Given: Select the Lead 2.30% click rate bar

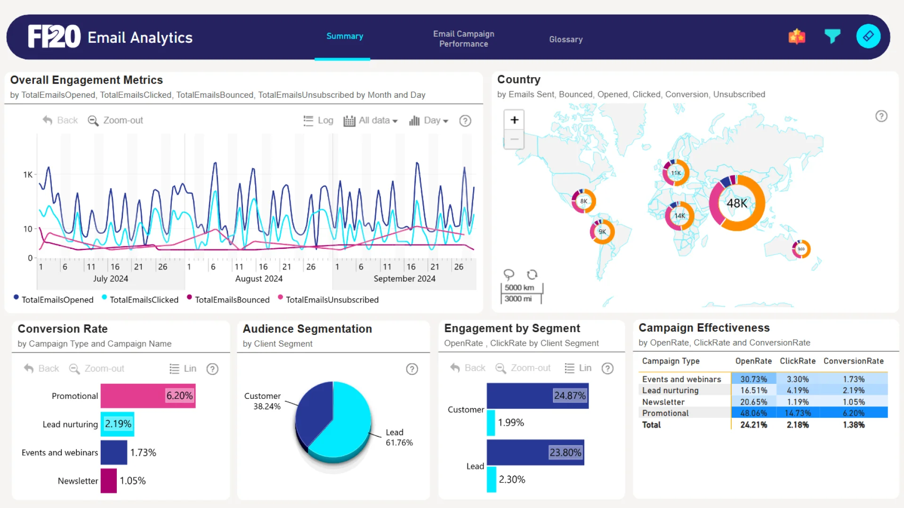Looking at the screenshot, I should click(492, 480).
